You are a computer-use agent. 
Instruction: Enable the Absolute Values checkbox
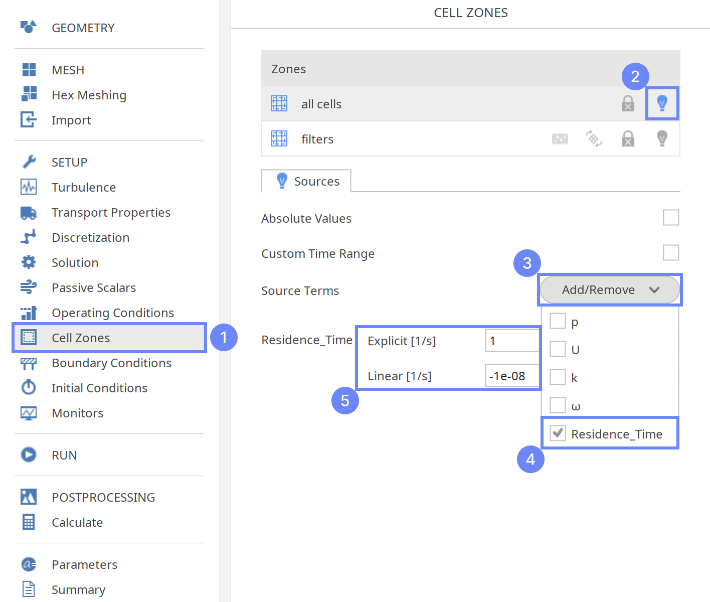670,218
